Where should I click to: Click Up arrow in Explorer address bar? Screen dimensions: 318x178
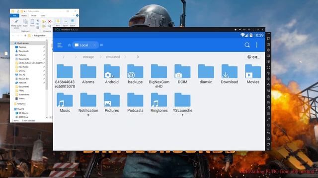(25, 36)
